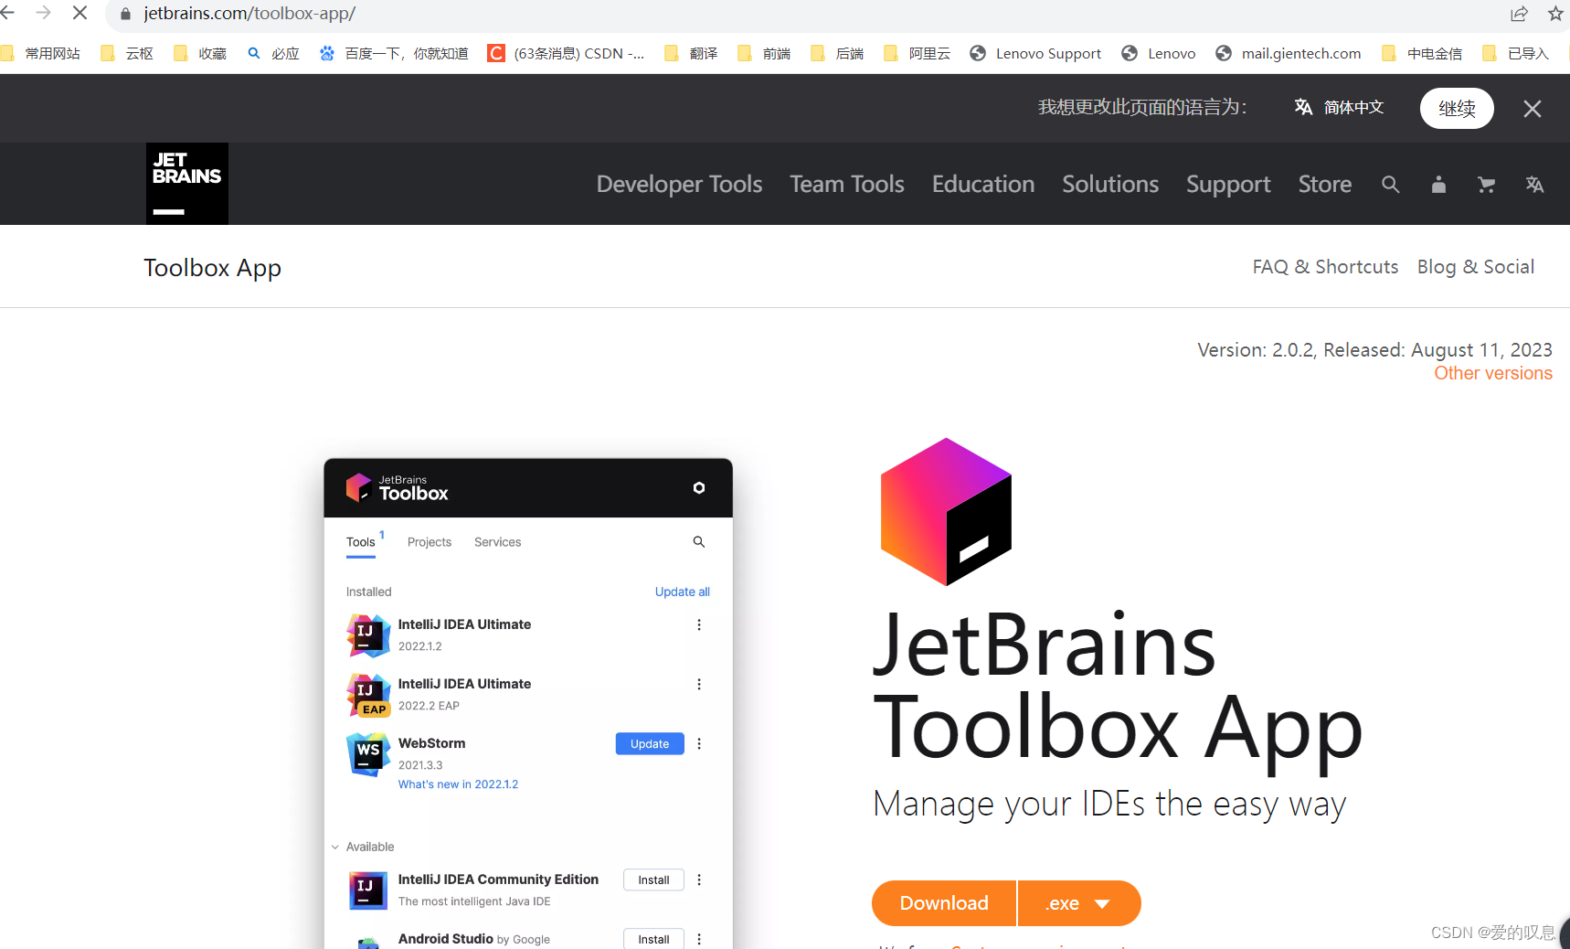
Task: Click the share page icon in address bar
Action: pyautogui.click(x=1519, y=14)
